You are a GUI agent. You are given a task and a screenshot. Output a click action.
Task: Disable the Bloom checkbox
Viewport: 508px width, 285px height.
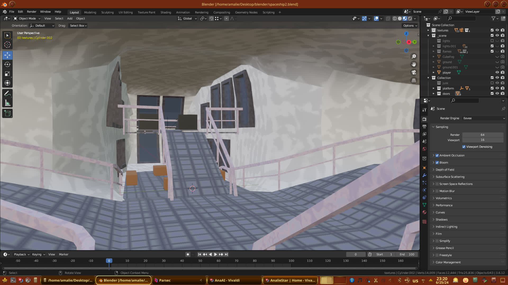click(x=437, y=163)
